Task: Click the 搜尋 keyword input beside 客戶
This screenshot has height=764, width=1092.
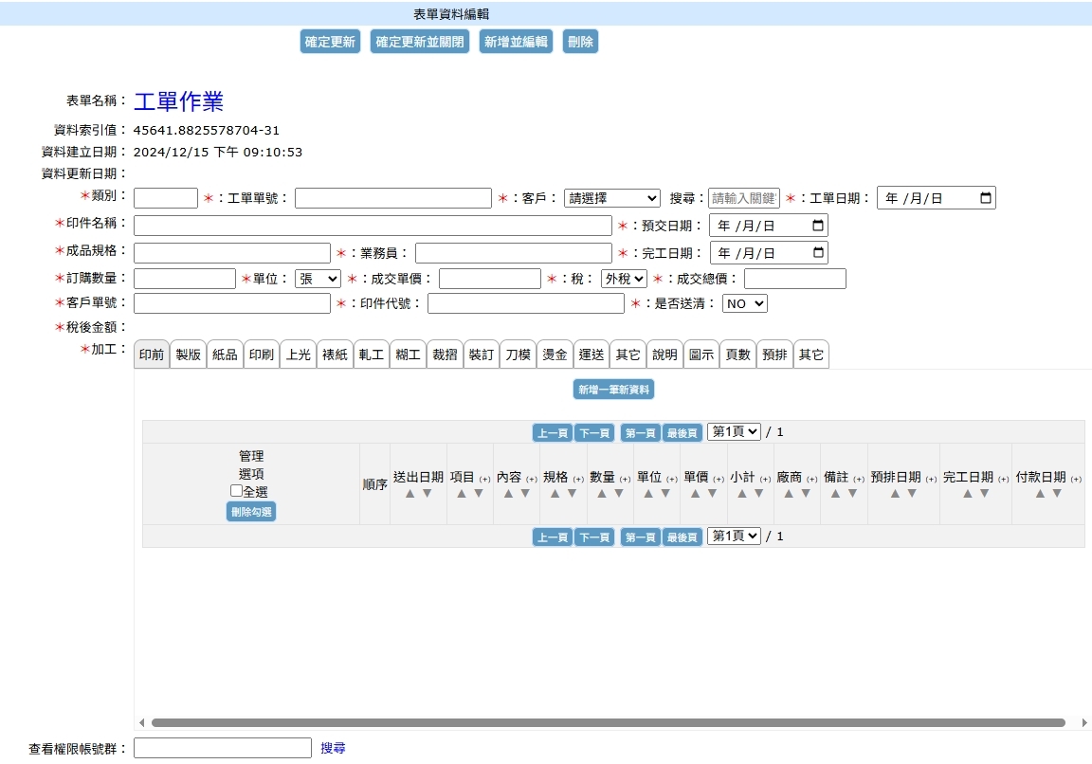Action: 744,198
